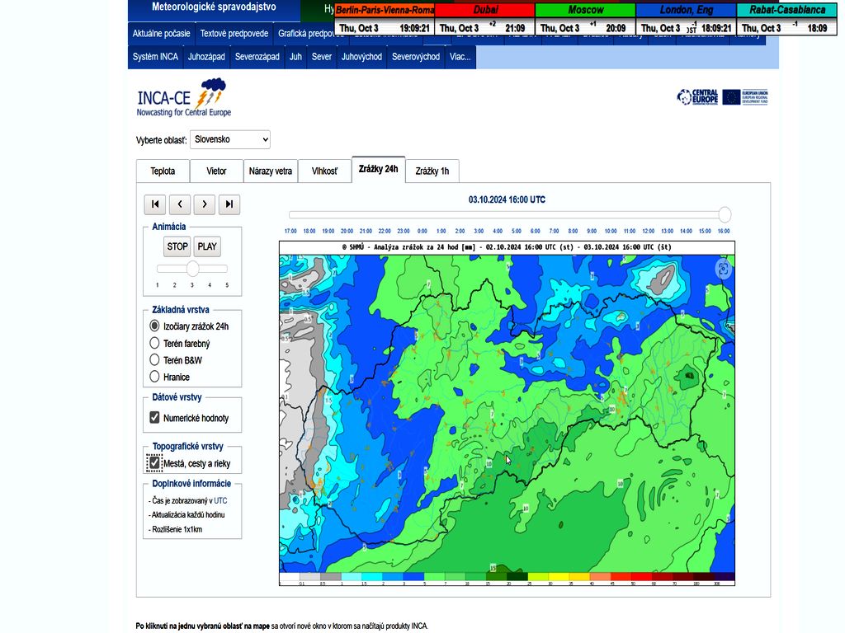Click the fullscreen icon on the map
Image resolution: width=845 pixels, height=633 pixels.
click(x=723, y=269)
